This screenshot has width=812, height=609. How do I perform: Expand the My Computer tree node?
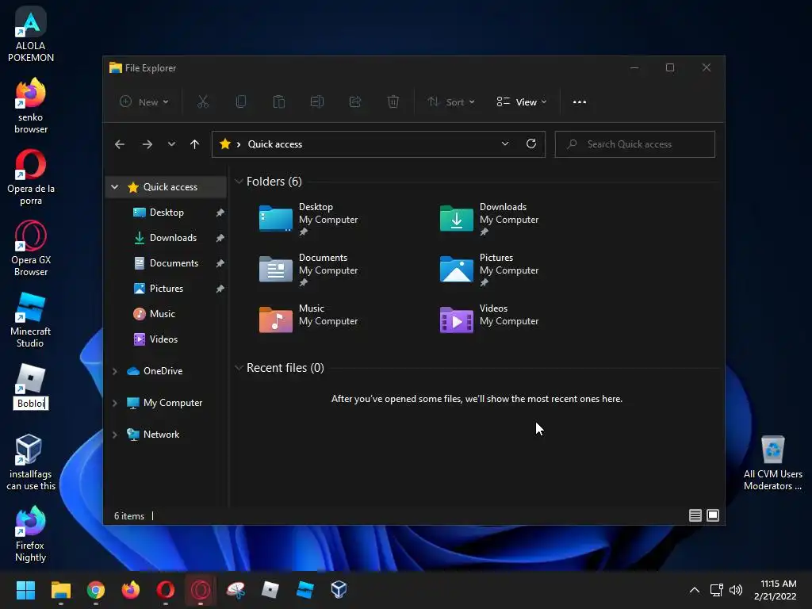pos(115,403)
